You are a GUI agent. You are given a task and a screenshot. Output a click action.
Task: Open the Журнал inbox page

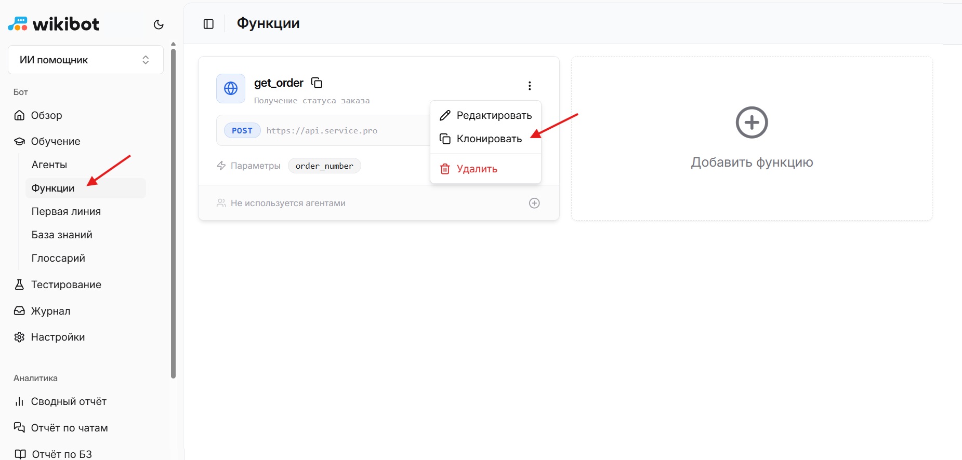tap(50, 311)
